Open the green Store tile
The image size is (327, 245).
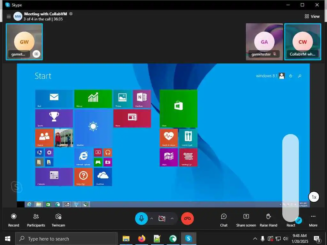pos(179,108)
